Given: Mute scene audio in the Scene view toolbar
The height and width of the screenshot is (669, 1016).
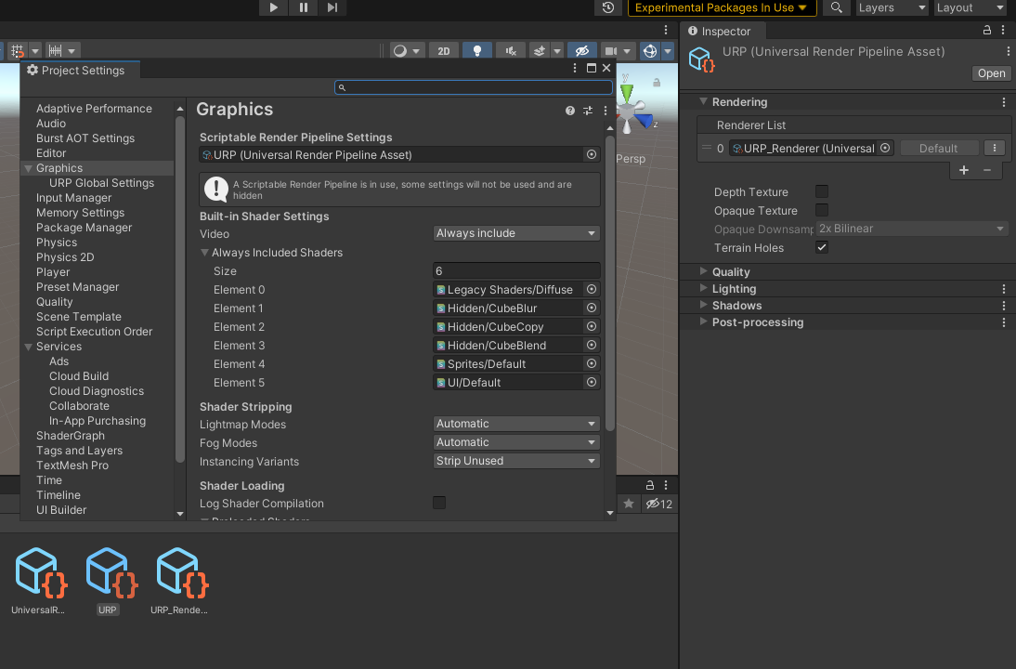Looking at the screenshot, I should 510,50.
